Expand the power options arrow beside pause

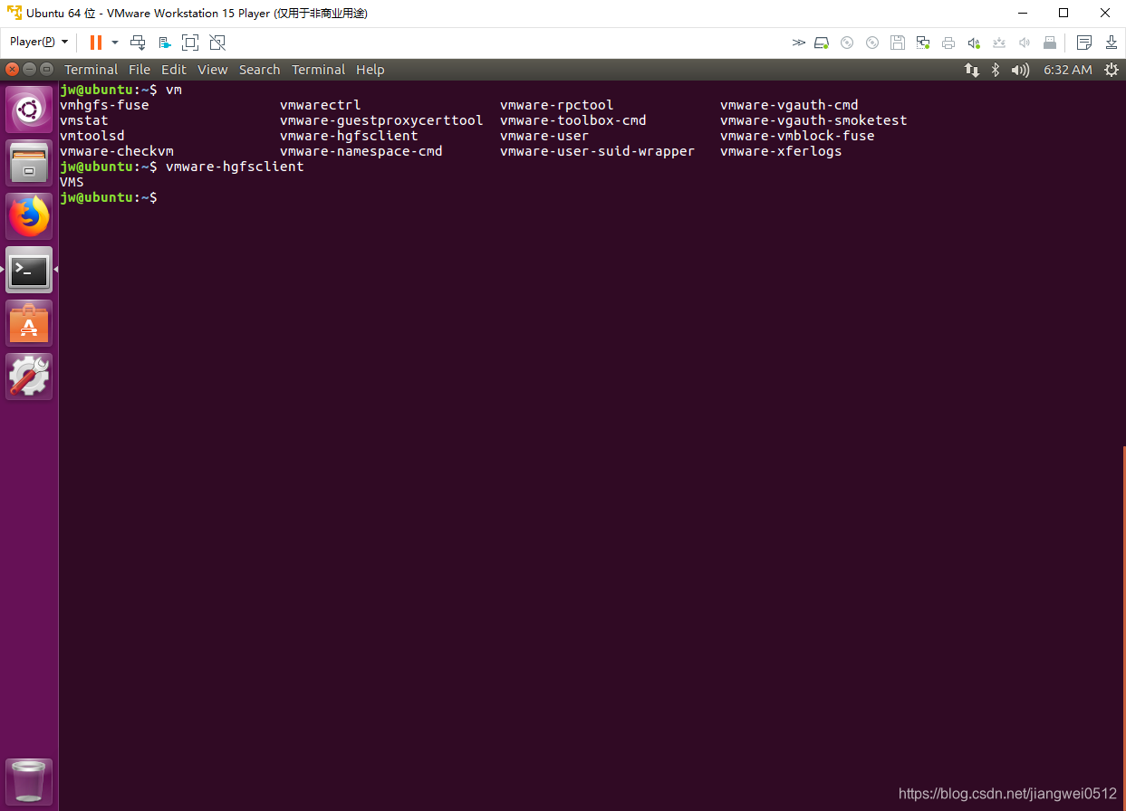click(115, 43)
